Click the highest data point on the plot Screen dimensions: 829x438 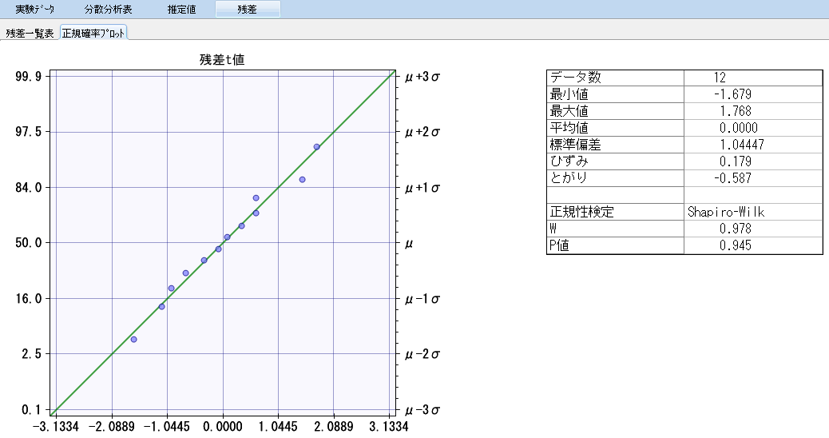(x=316, y=147)
